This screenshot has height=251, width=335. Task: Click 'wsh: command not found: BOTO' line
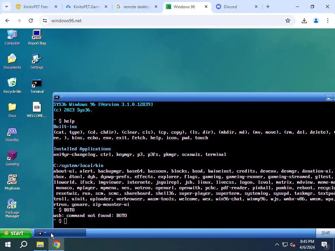coord(90,215)
